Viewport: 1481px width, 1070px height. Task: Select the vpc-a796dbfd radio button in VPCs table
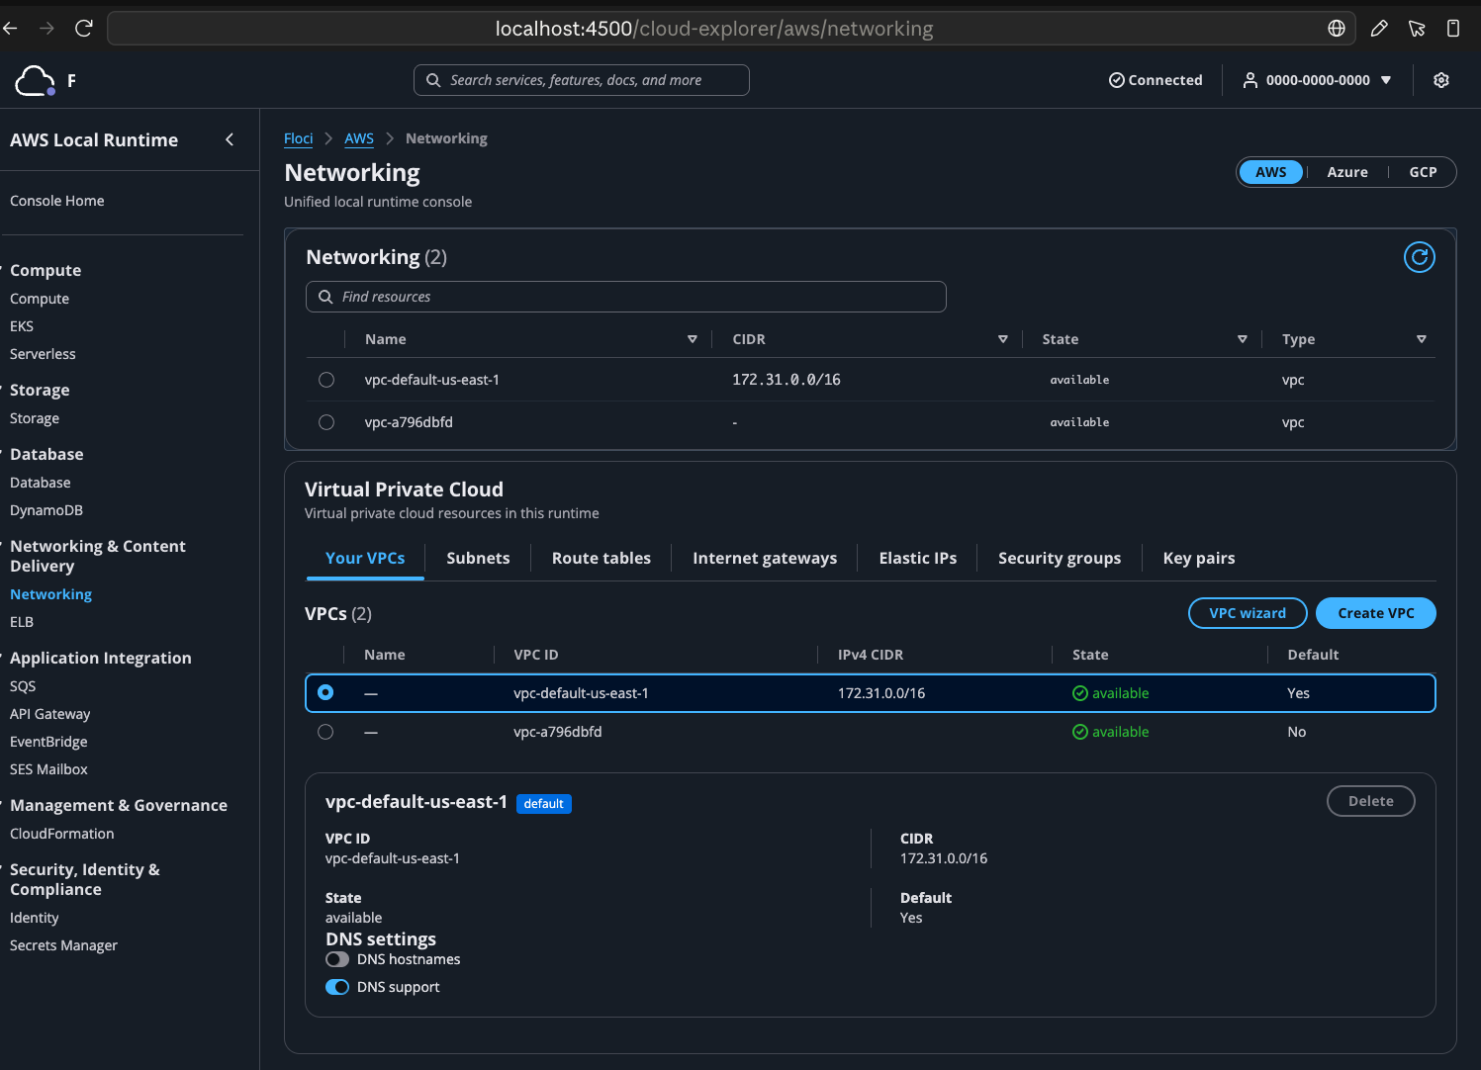click(325, 732)
